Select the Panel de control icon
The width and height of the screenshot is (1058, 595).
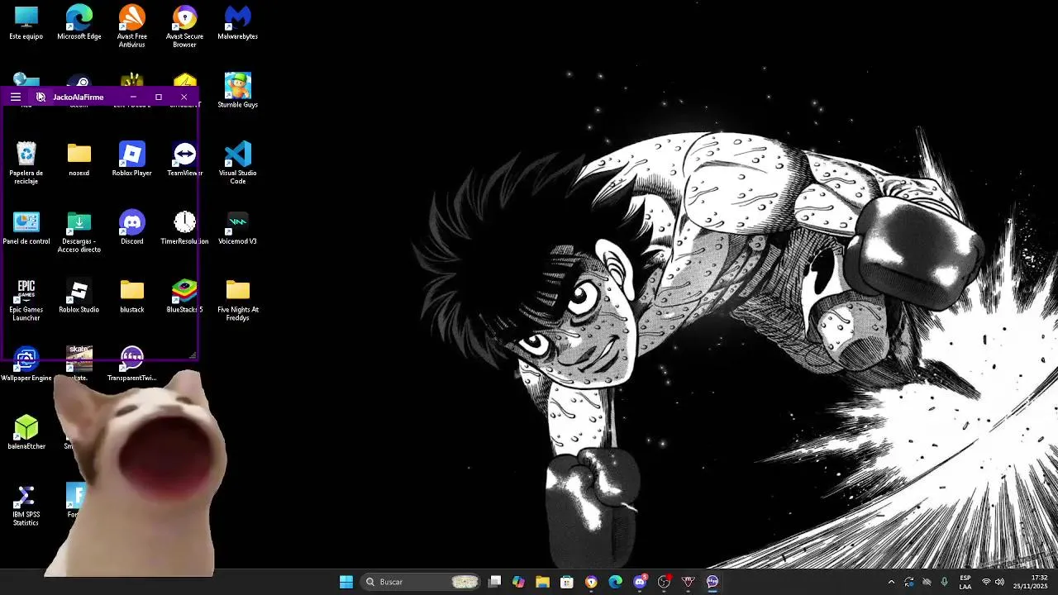click(x=26, y=228)
